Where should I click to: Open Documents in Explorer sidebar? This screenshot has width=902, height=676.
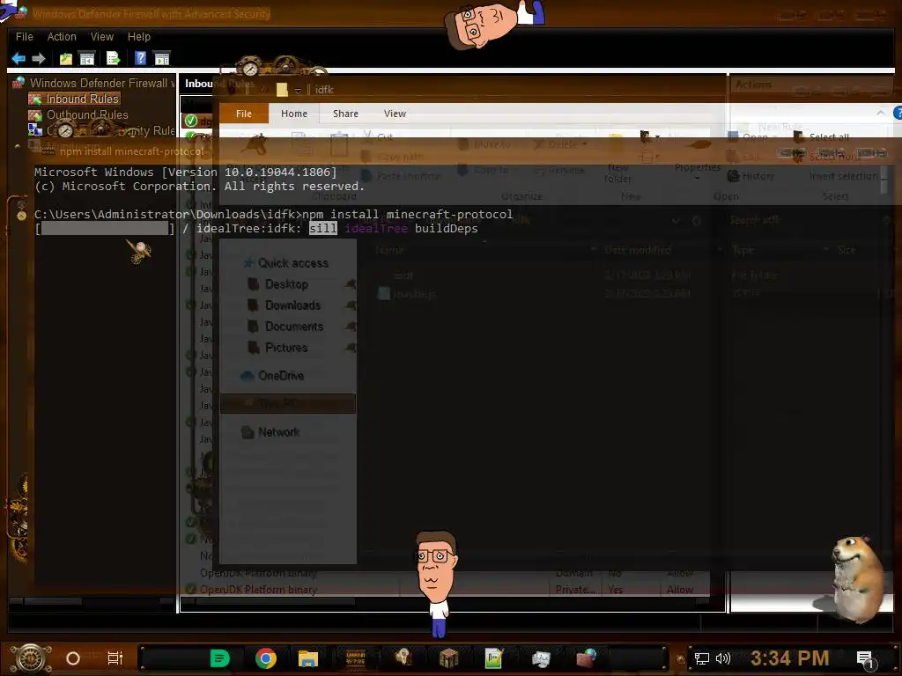(x=285, y=327)
